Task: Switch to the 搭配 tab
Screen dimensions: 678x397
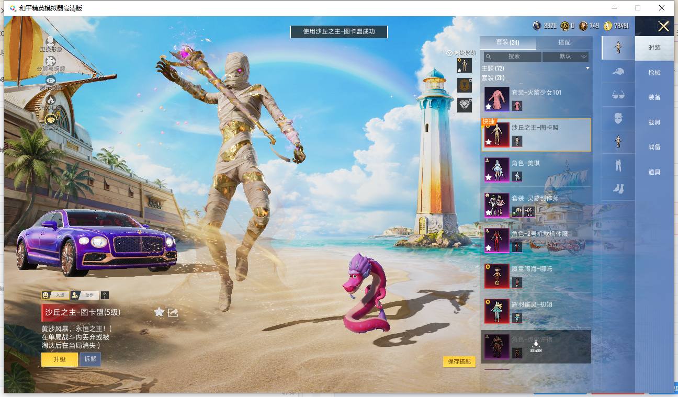Action: click(x=564, y=42)
